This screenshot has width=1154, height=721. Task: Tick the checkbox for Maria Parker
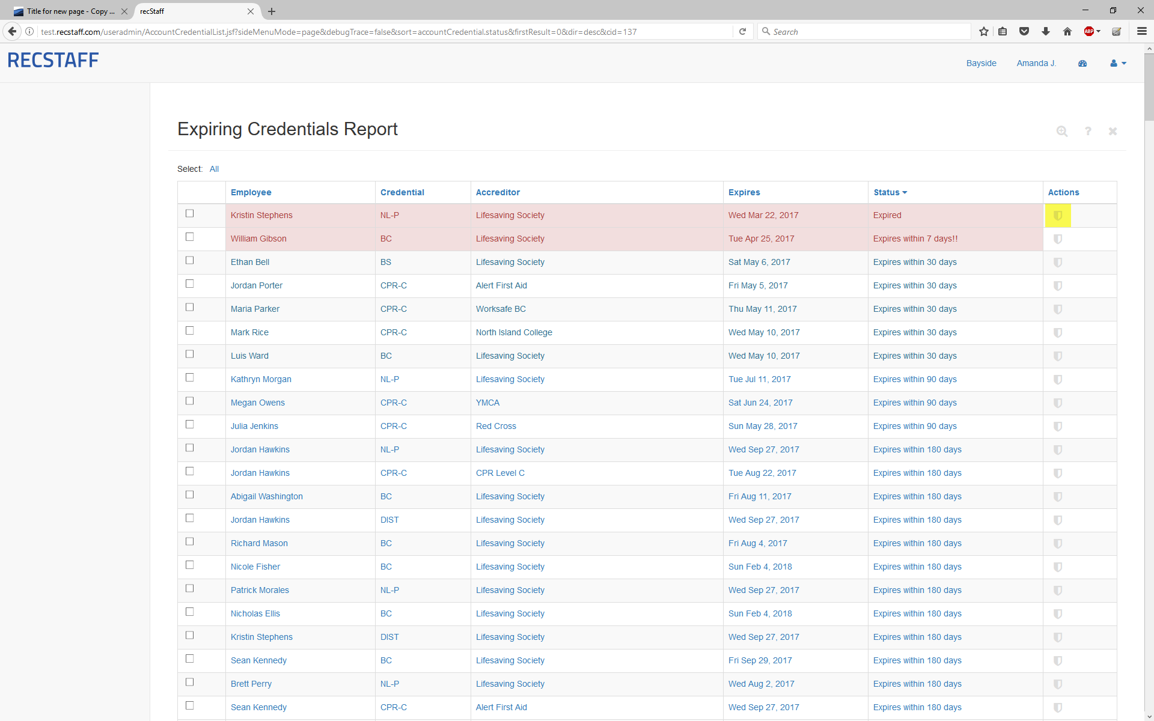(190, 307)
